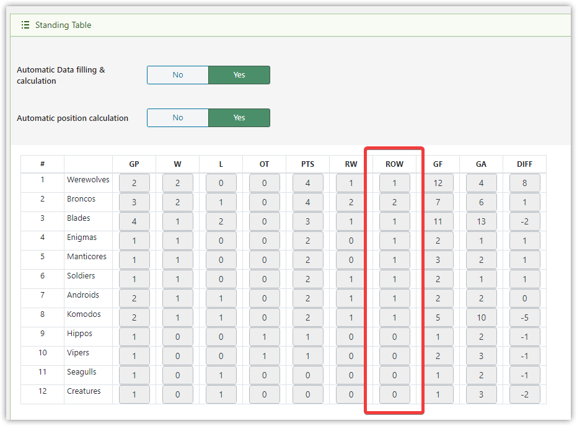Click the Androids team name

[83, 295]
